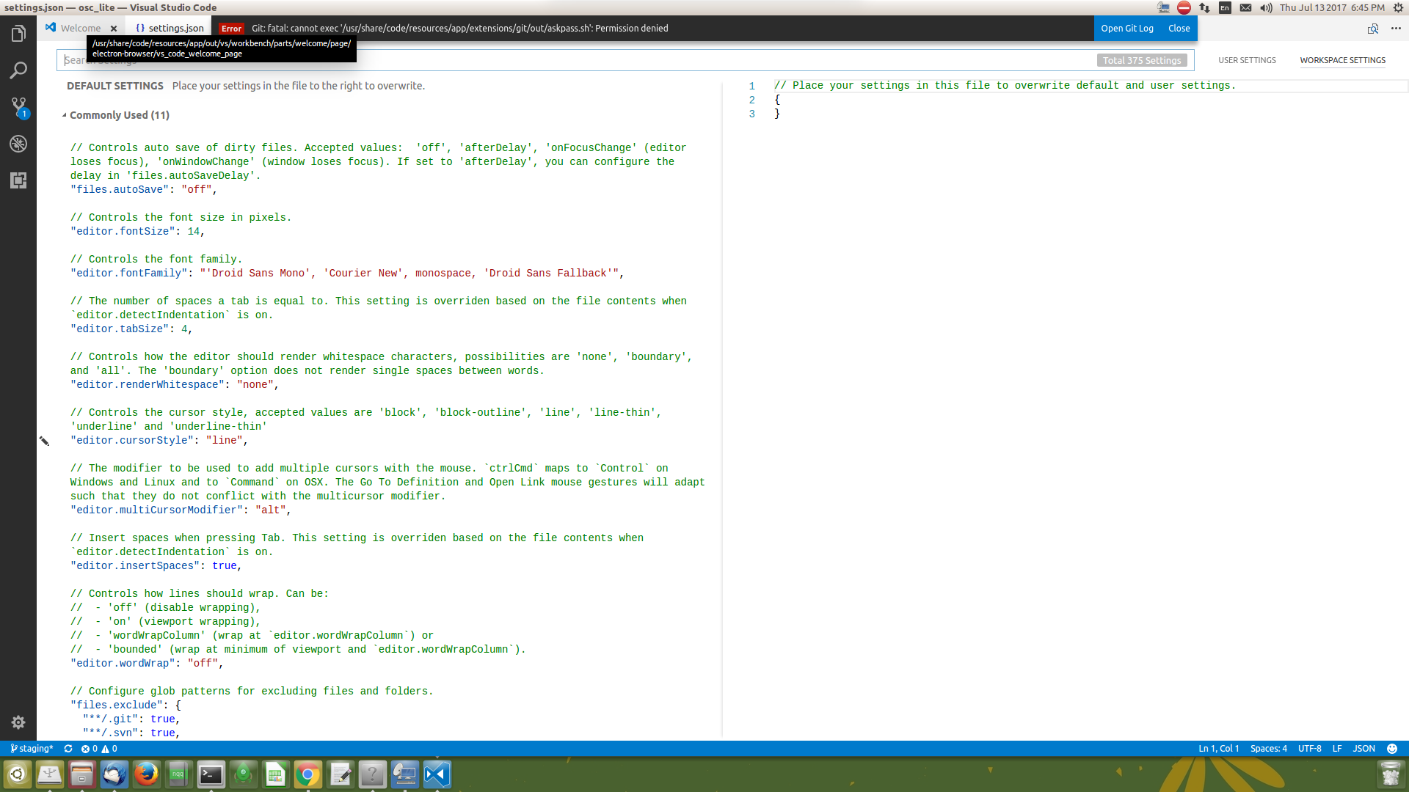Viewport: 1409px width, 792px height.
Task: Click the Open Git Log button
Action: click(1126, 29)
